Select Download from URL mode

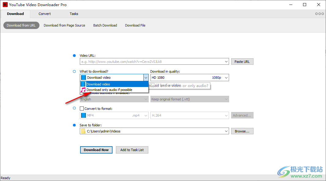tap(21, 25)
